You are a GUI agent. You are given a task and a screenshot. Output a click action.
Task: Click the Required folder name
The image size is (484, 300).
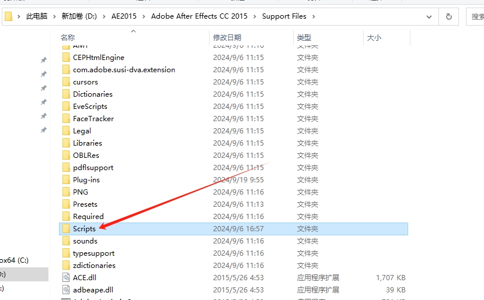(88, 216)
